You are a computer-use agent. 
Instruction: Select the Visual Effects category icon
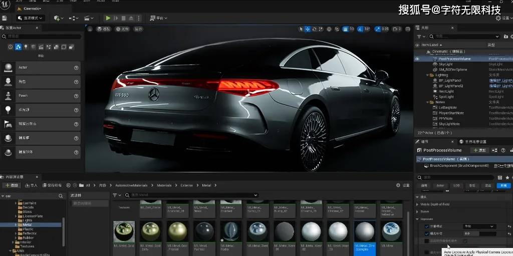tap(49, 47)
